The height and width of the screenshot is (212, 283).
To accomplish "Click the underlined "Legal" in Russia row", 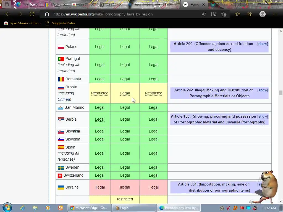I will pos(125,93).
